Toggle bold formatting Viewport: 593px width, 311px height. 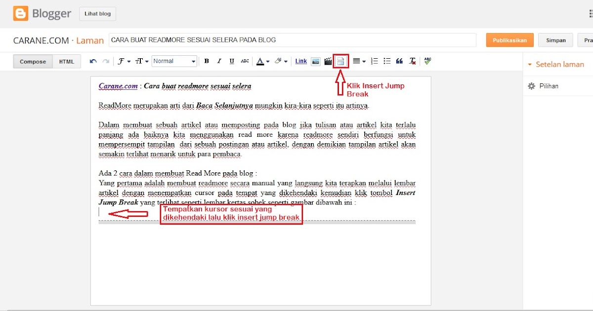click(207, 61)
